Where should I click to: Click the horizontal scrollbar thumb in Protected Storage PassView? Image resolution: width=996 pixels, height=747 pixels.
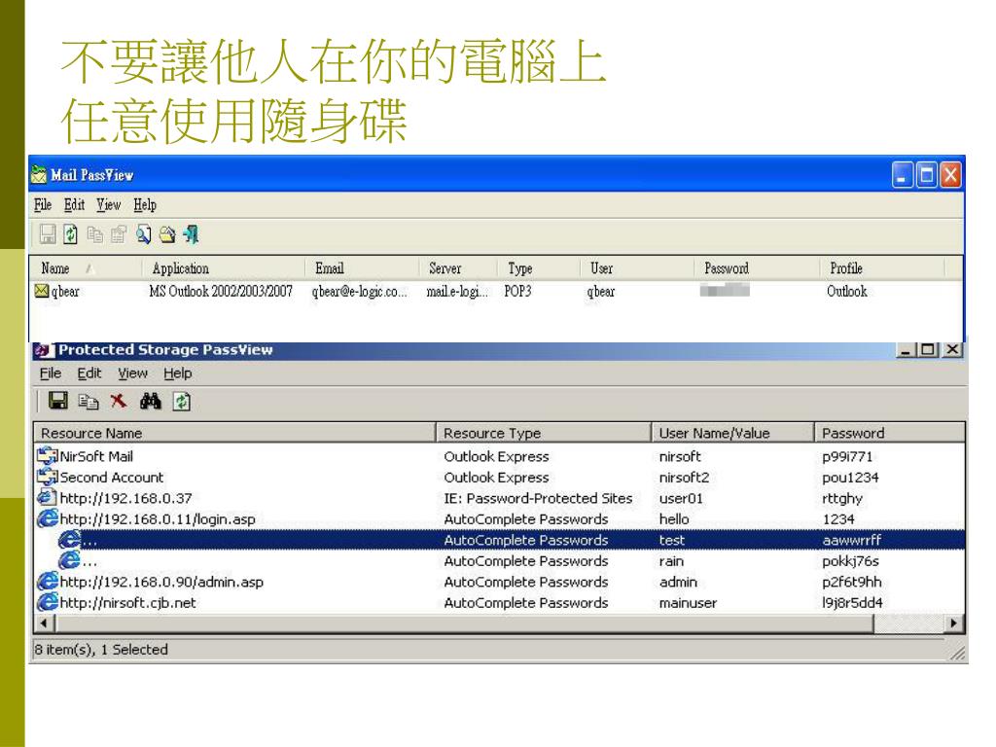(x=465, y=623)
